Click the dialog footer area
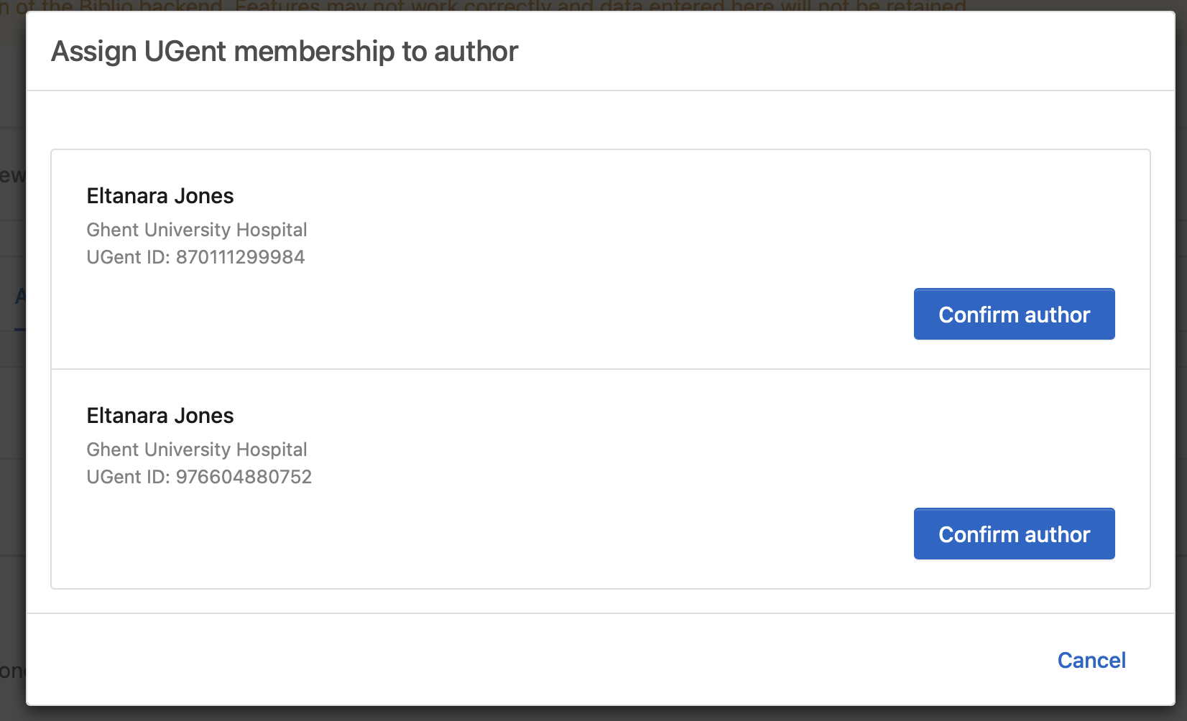Image resolution: width=1187 pixels, height=721 pixels. point(575,659)
